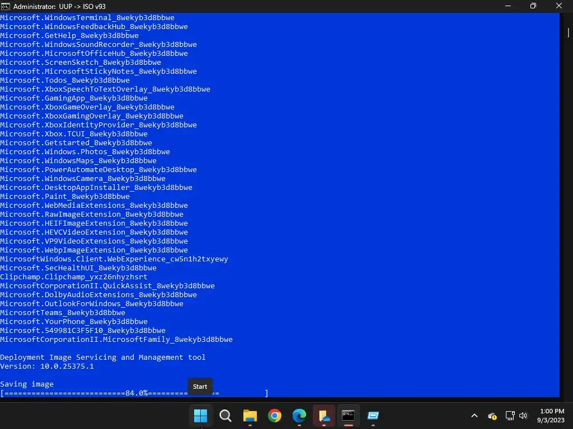This screenshot has height=429, width=573.
Task: Click the cmd icon in title bar
Action: click(x=6, y=6)
